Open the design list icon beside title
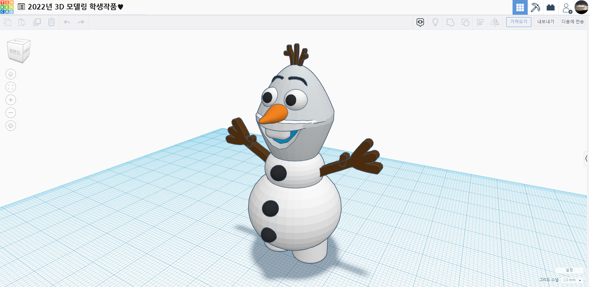This screenshot has height=287, width=589. pyautogui.click(x=21, y=7)
